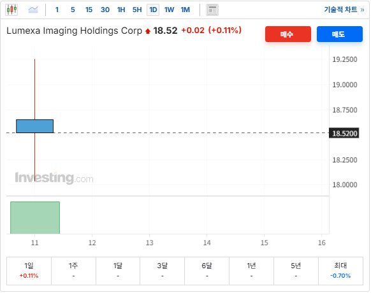Click the 18.52 last price value

point(165,31)
